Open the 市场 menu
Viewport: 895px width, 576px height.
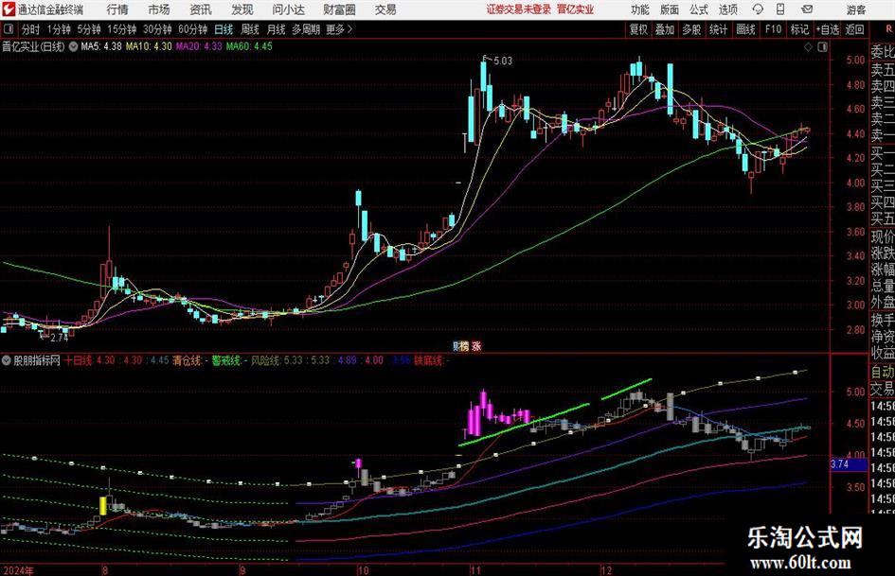coord(159,9)
